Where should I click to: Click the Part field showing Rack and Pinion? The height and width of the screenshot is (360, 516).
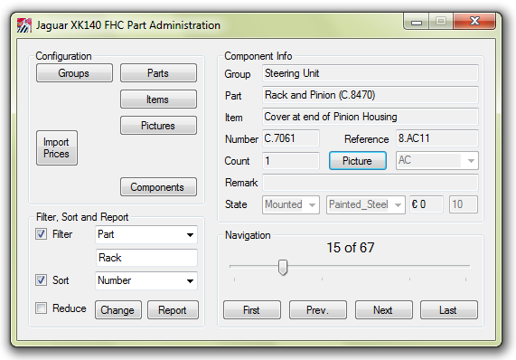point(371,95)
